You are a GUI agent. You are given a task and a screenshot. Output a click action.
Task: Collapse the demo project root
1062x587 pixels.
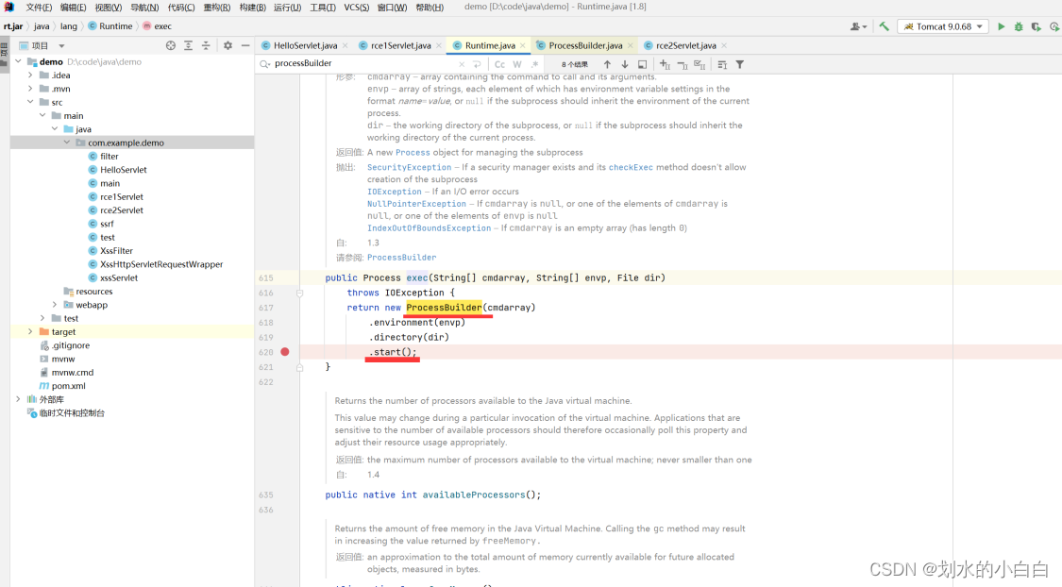pyautogui.click(x=18, y=61)
